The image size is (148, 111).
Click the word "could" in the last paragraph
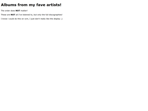tap(12, 19)
